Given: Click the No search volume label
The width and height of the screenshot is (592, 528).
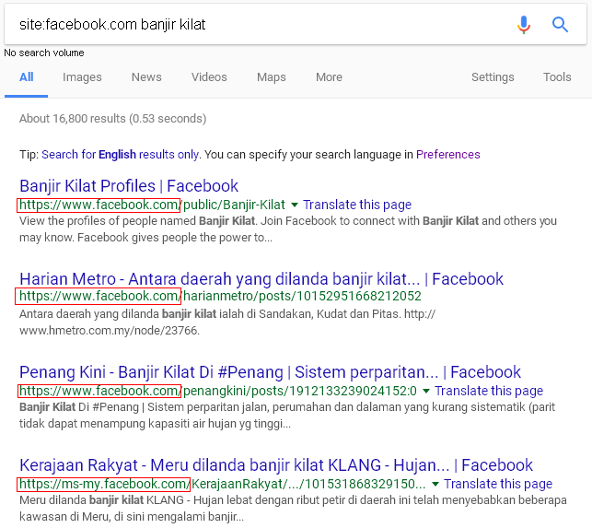Looking at the screenshot, I should [44, 53].
